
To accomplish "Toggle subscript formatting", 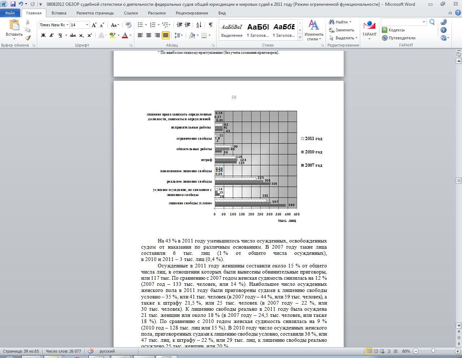I will (82, 35).
